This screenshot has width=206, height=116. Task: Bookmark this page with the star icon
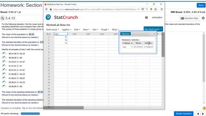click(155, 9)
